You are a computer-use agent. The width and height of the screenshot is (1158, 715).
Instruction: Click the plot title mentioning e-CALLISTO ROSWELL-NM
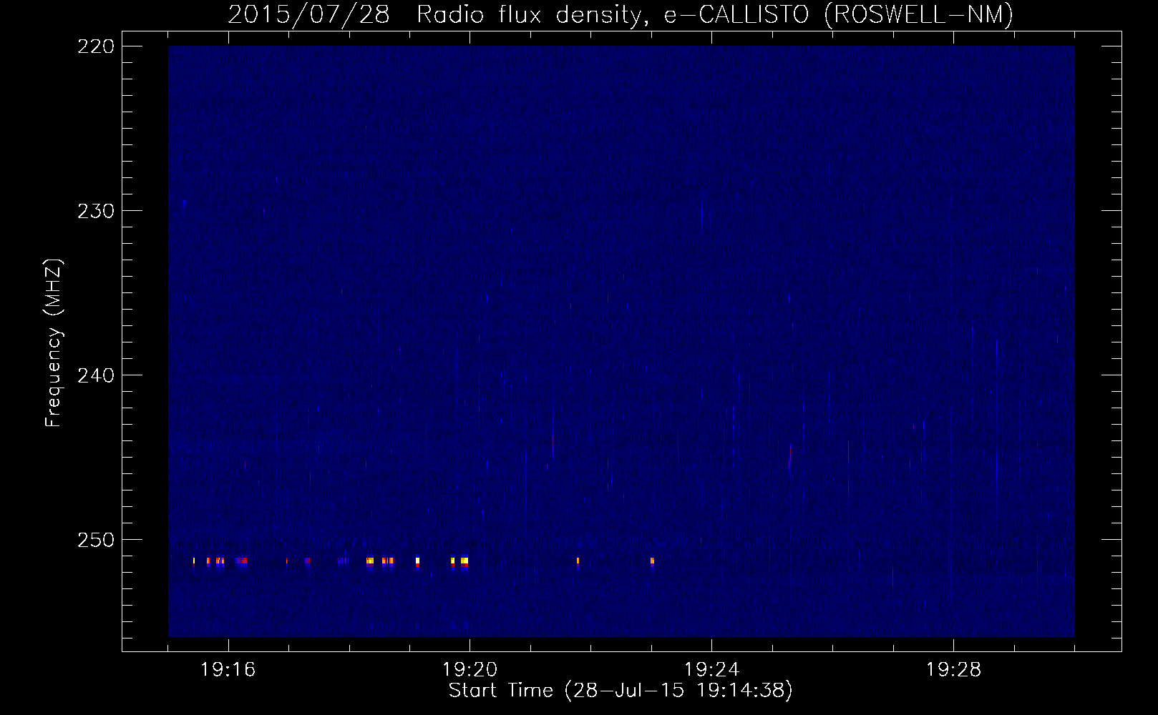[x=621, y=14]
